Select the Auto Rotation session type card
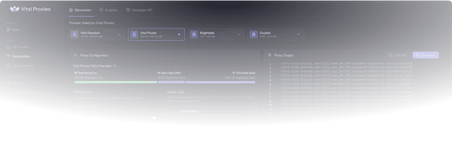This screenshot has width=452, height=154. tap(212, 112)
